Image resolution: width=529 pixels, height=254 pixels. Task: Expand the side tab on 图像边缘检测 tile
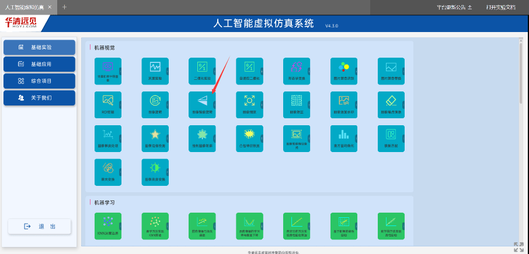pos(168,139)
